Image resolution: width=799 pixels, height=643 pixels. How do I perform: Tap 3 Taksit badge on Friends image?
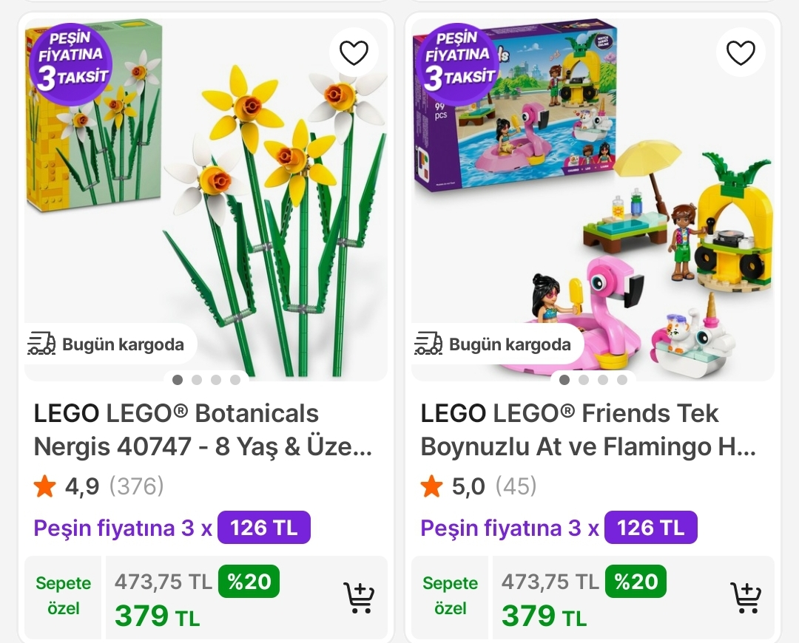click(457, 58)
